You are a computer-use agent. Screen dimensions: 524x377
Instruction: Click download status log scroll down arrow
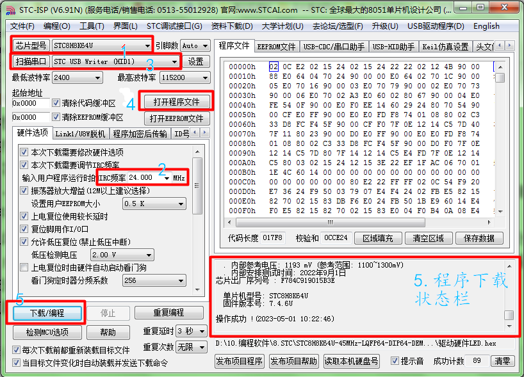pyautogui.click(x=509, y=326)
